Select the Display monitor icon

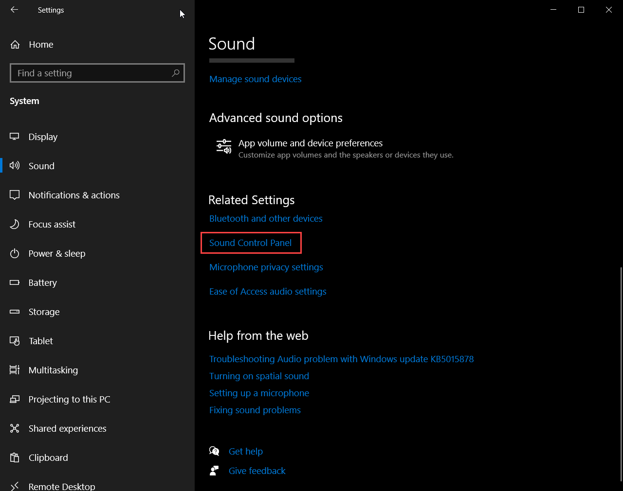[x=15, y=137]
